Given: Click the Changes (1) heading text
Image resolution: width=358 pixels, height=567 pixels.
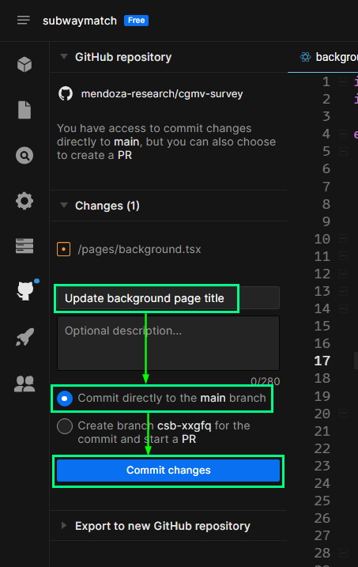Looking at the screenshot, I should (x=107, y=206).
